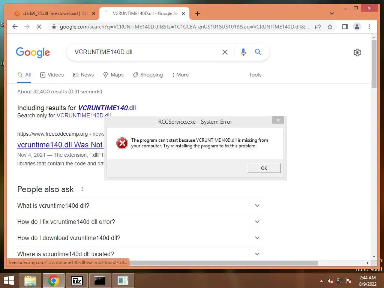Screen dimensions: 384x288
Task: Share this page using share icon
Action: [318, 27]
